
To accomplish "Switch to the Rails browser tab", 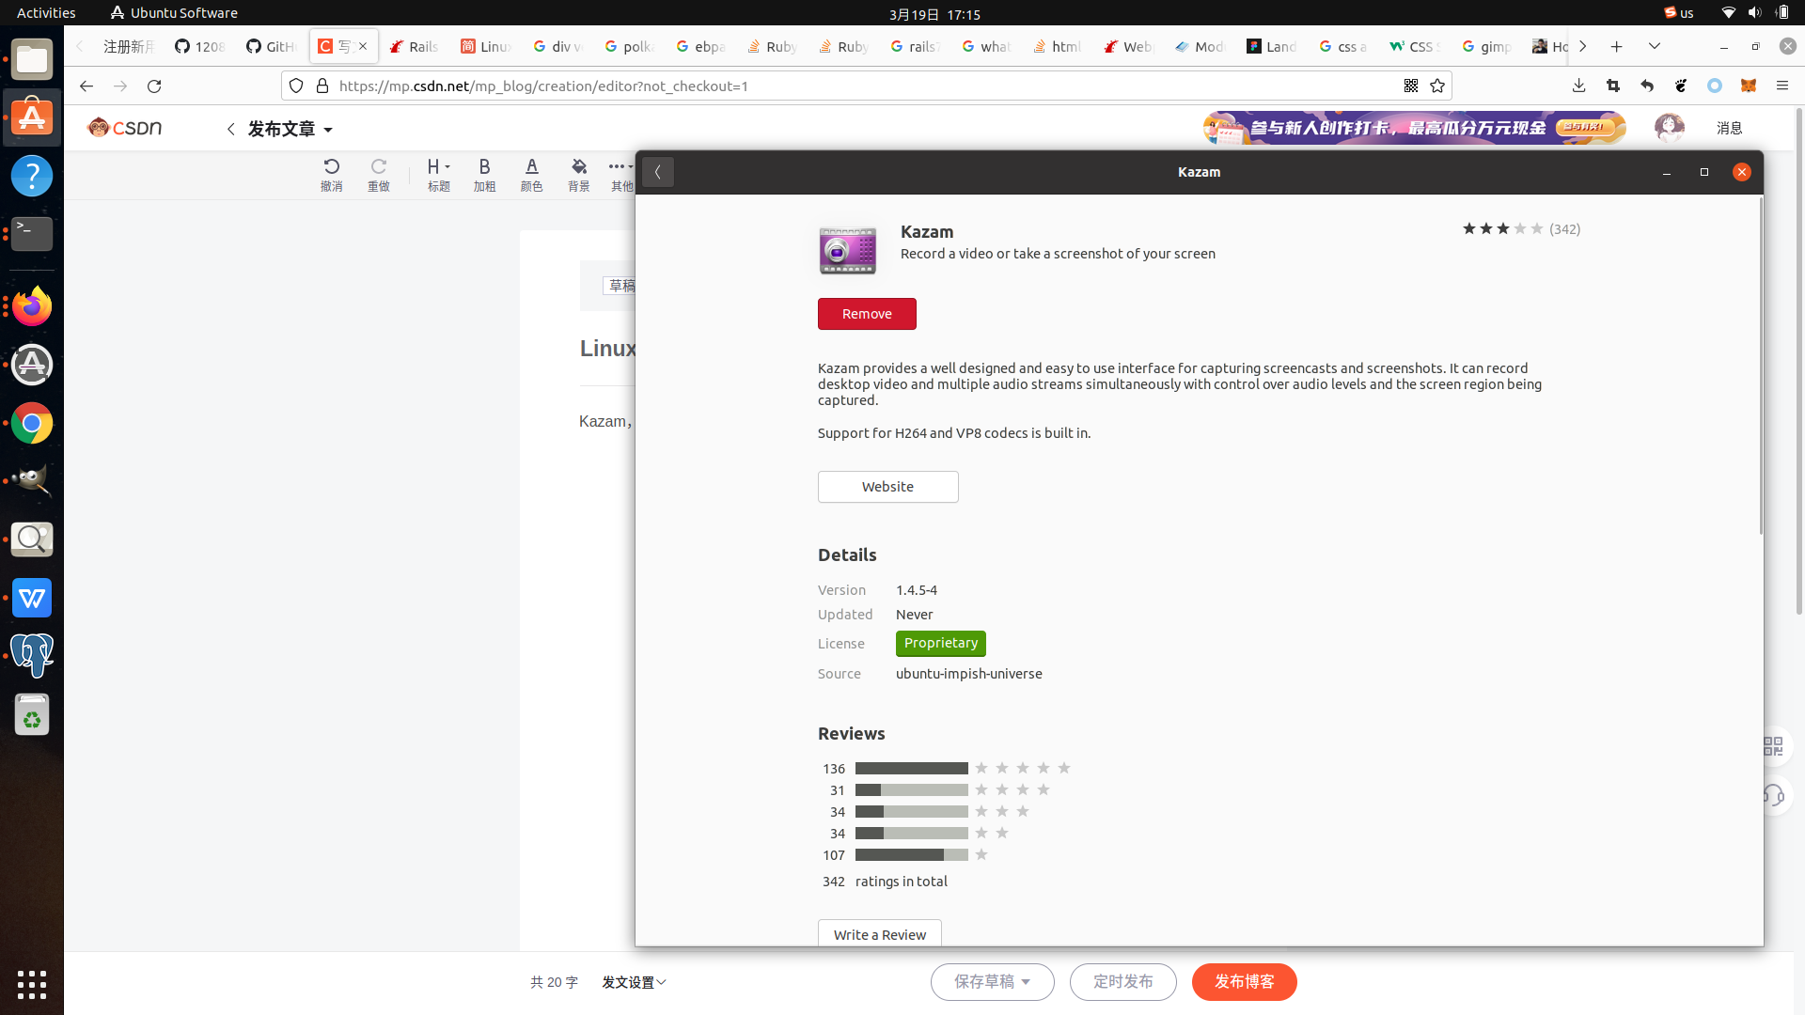I will 414,46.
